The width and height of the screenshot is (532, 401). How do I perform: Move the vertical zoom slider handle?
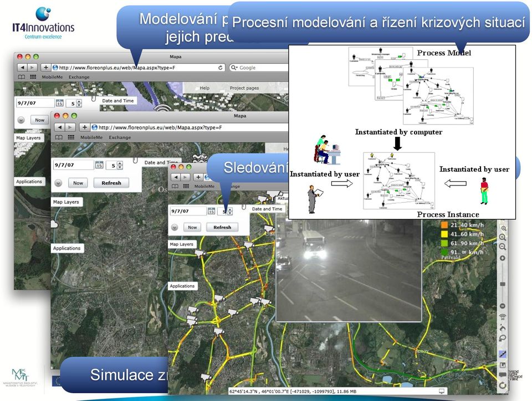(503, 284)
